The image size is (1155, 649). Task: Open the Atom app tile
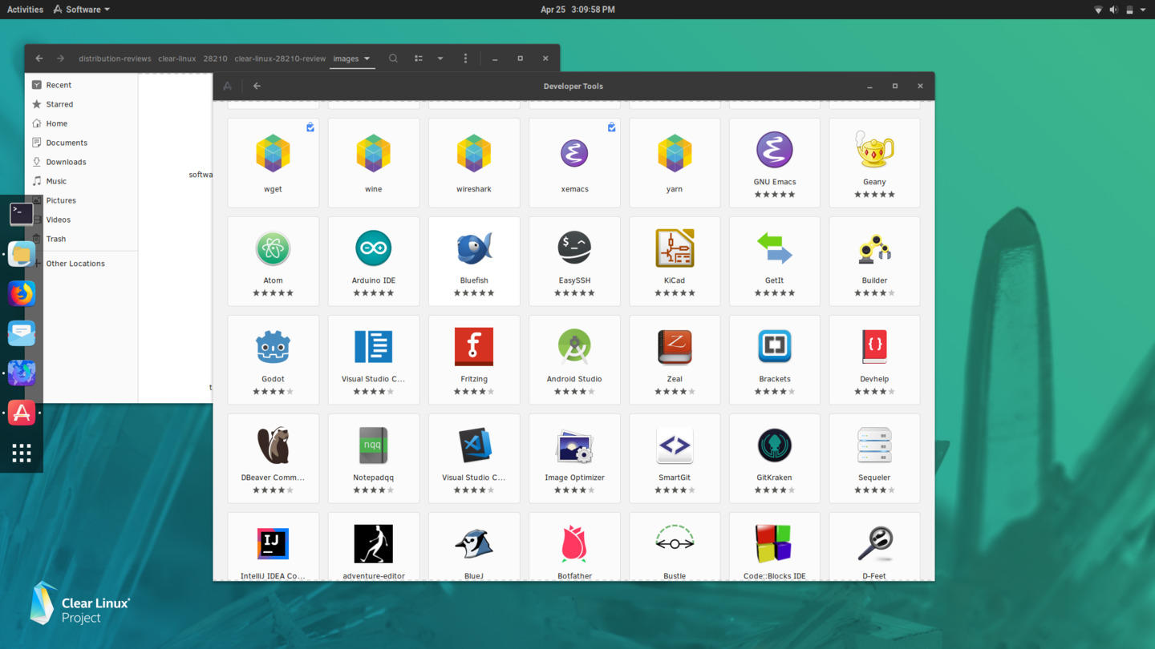click(273, 261)
